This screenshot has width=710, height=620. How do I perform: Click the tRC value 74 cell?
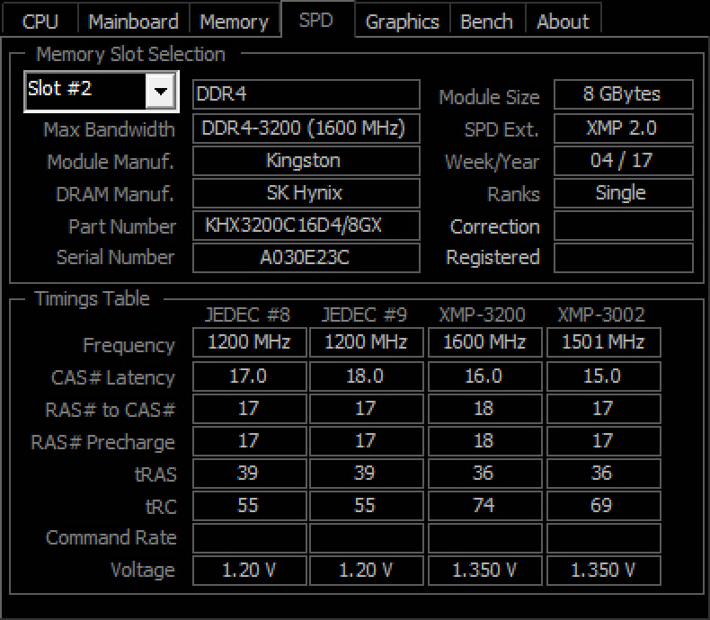pos(484,506)
